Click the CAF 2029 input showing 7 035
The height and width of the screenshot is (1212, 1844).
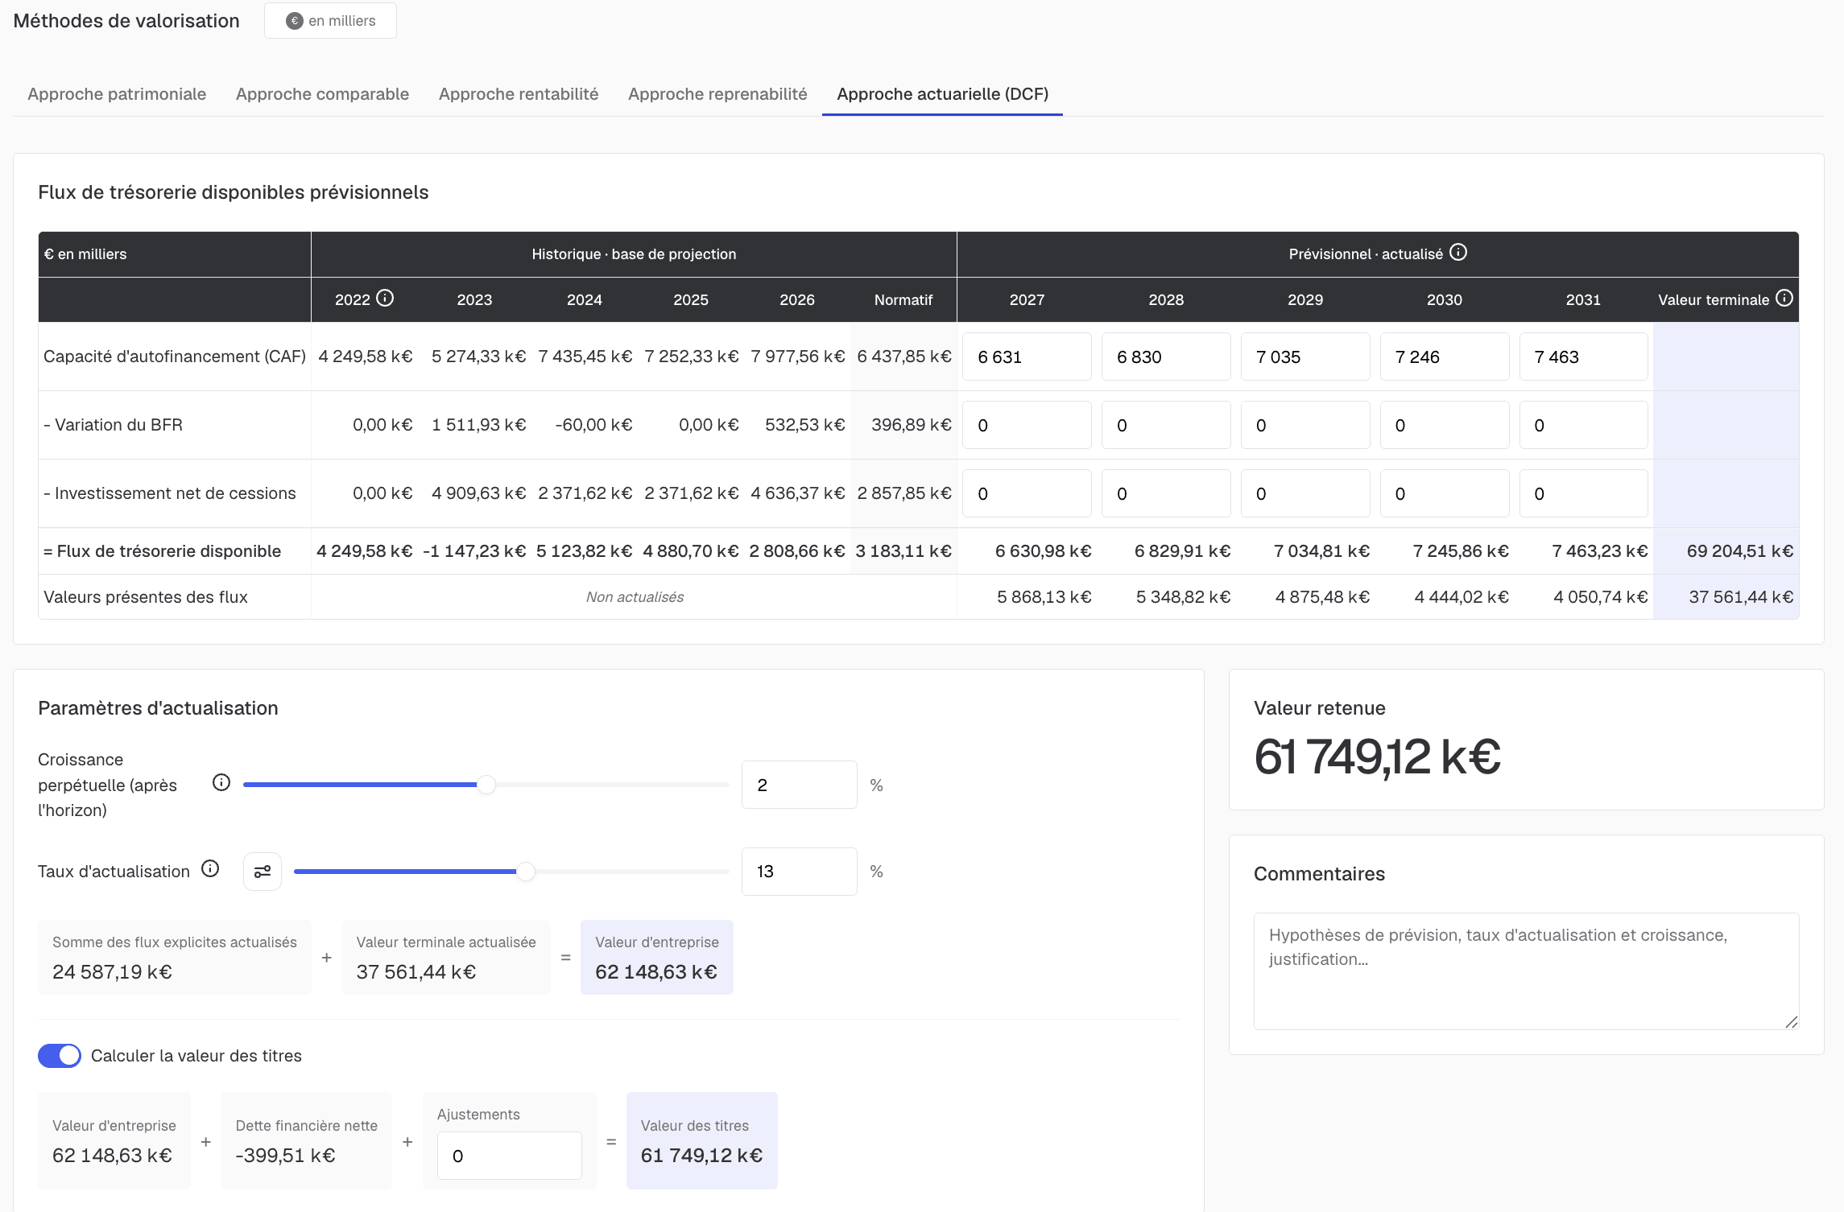1305,357
